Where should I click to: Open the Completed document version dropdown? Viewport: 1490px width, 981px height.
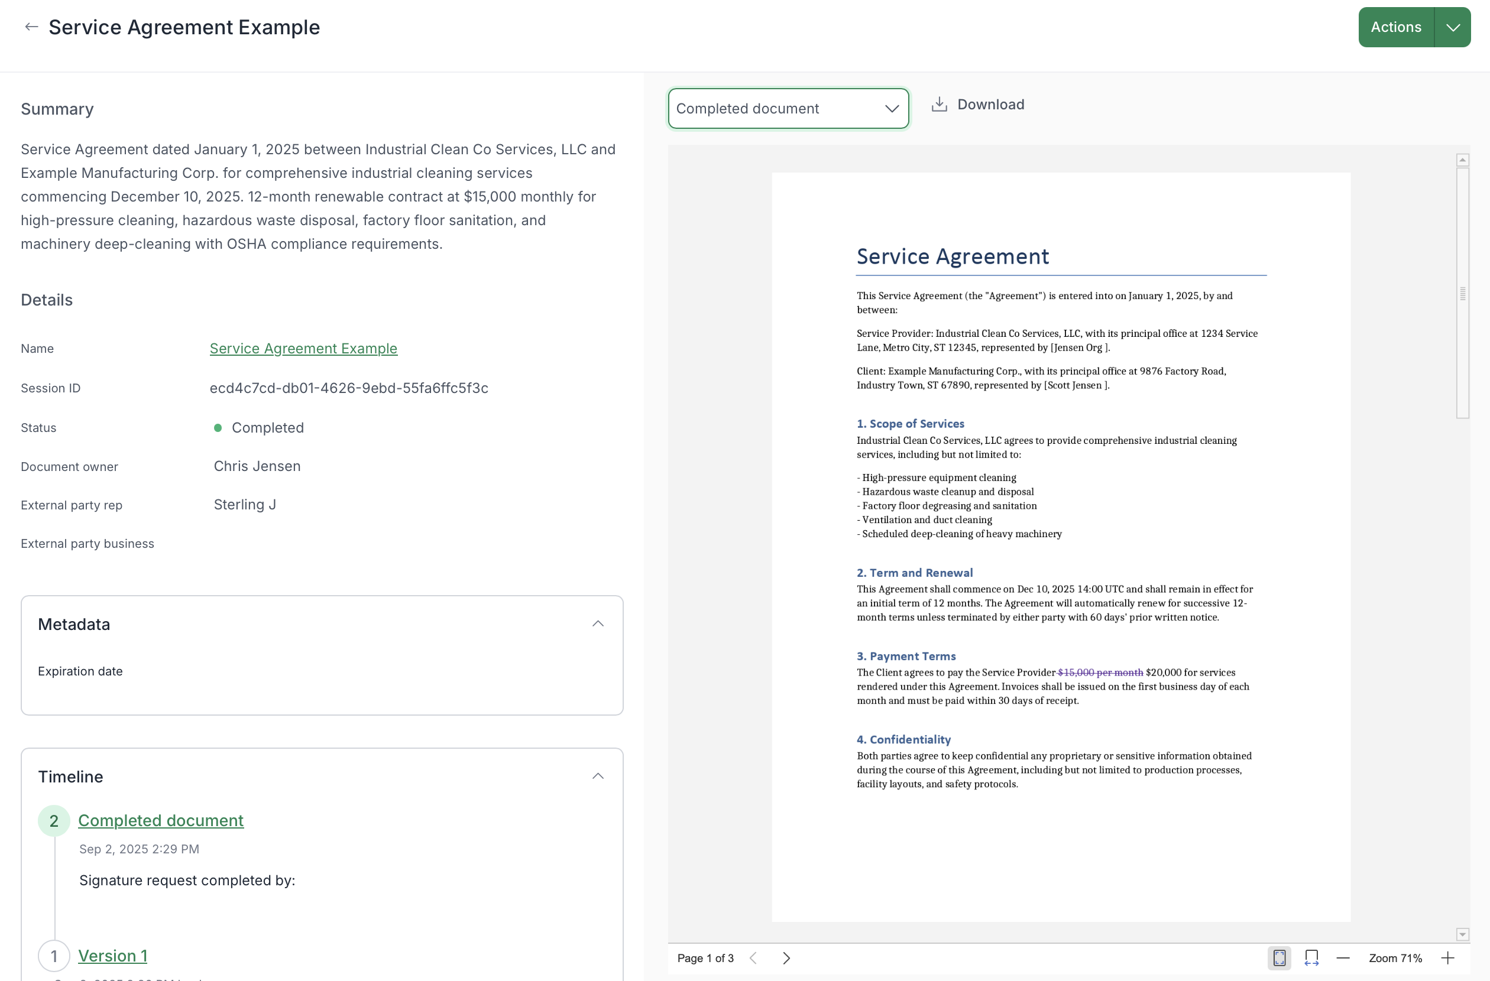788,109
